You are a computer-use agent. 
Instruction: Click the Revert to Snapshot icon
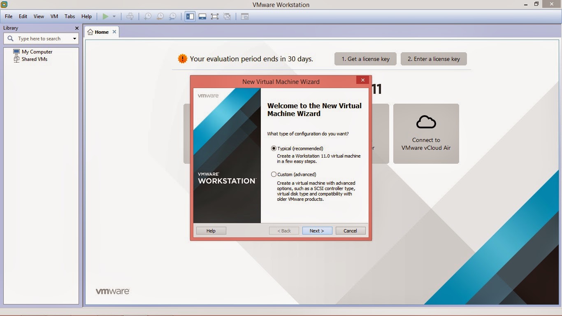pos(160,16)
